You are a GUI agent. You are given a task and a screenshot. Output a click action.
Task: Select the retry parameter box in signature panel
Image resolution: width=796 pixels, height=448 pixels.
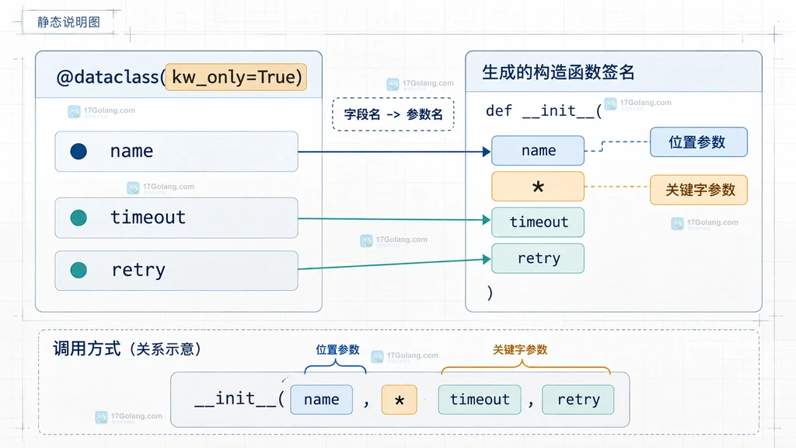click(x=538, y=258)
